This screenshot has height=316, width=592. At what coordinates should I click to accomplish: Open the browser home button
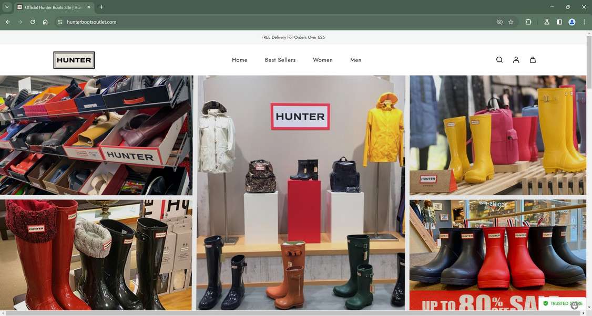(45, 22)
